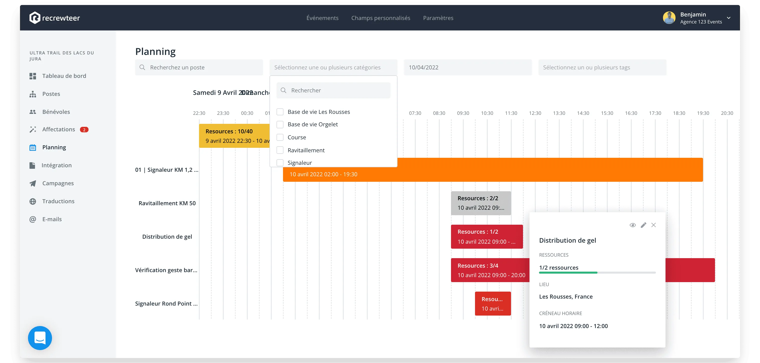Click the red Affectations badge showing 2
Image resolution: width=760 pixels, height=363 pixels.
click(x=84, y=130)
